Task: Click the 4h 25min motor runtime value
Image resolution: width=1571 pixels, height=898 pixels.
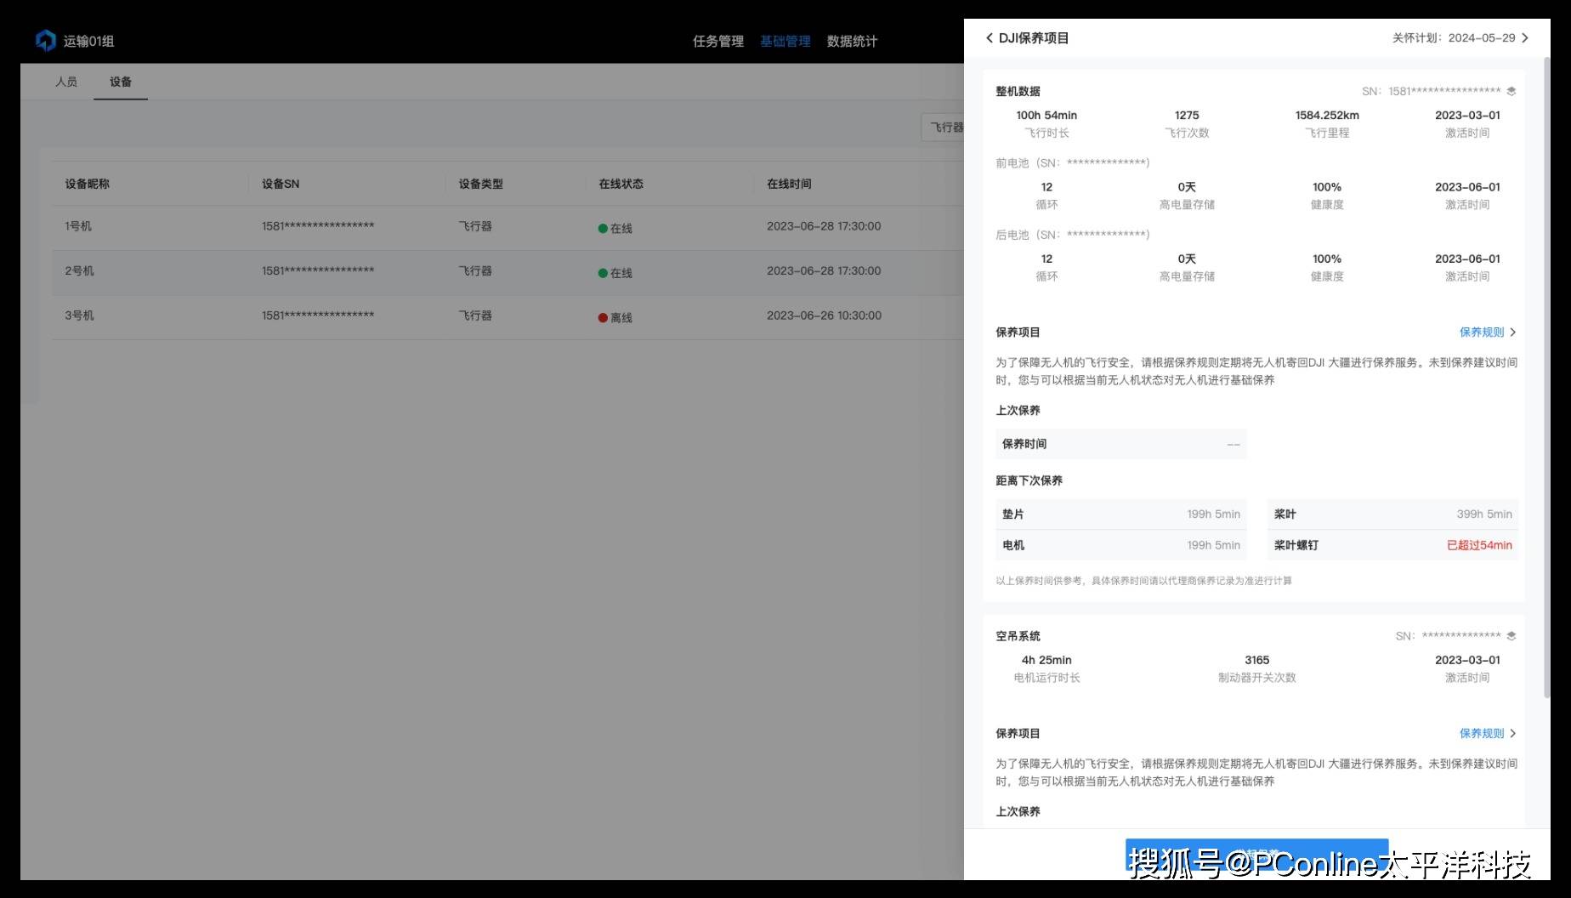Action: coord(1046,661)
